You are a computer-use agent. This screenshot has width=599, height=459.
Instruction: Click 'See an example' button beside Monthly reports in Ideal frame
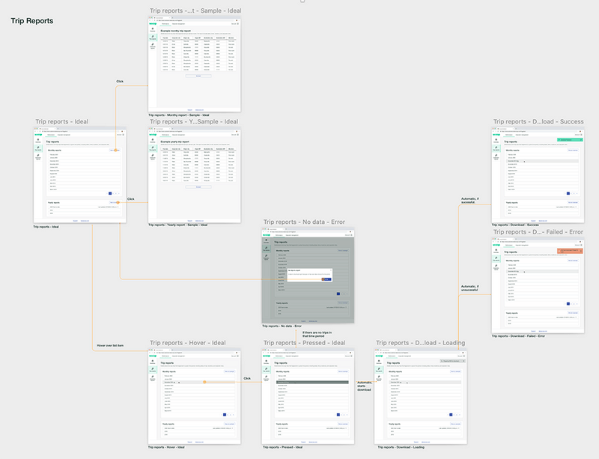(115, 151)
